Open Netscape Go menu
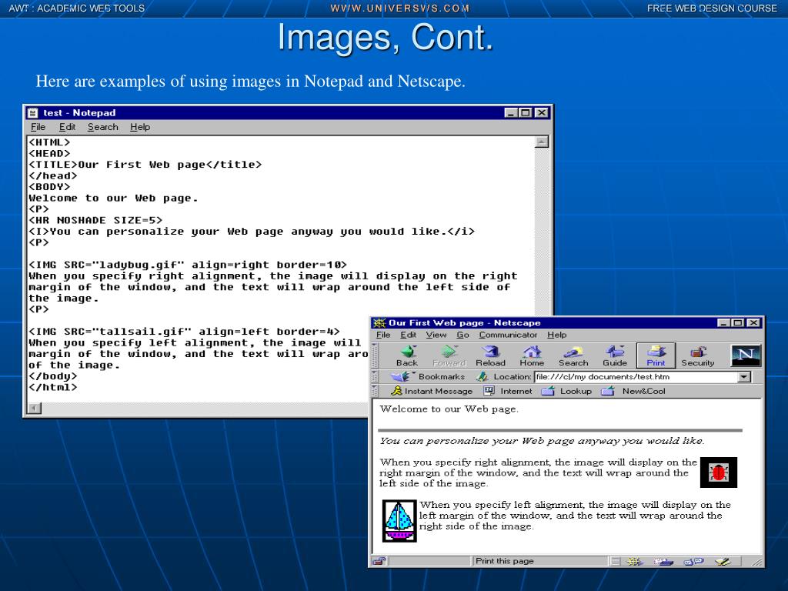This screenshot has height=591, width=788. (x=462, y=335)
